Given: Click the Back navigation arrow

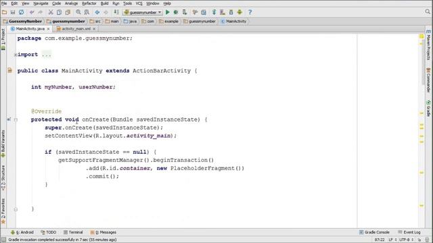Looking at the screenshot, I should 97,12.
